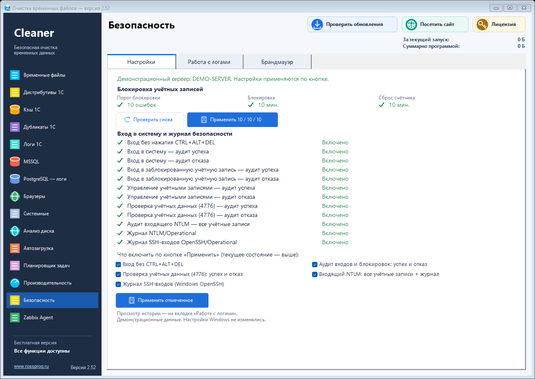Switch to the Настройки tab
The width and height of the screenshot is (535, 379).
click(141, 62)
